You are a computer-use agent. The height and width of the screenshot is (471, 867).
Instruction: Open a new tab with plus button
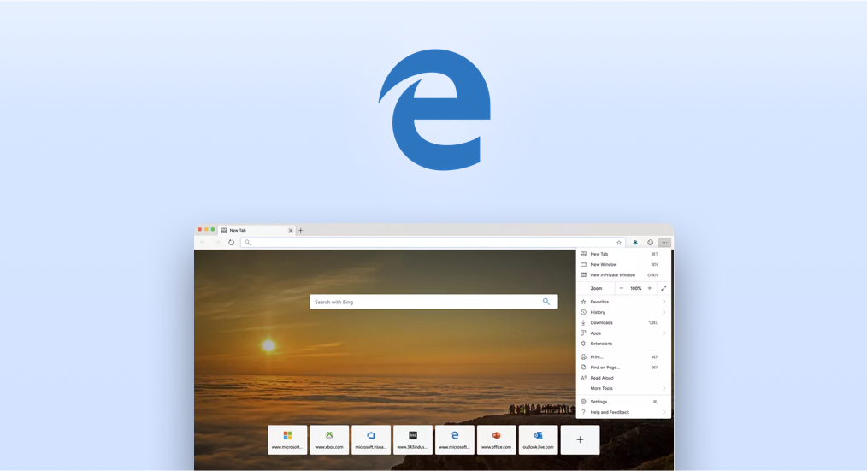point(300,230)
